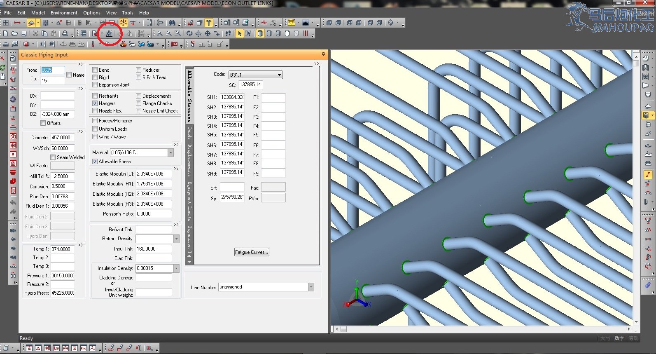Click the binoculars Find icon
The height and width of the screenshot is (354, 656).
tap(172, 23)
